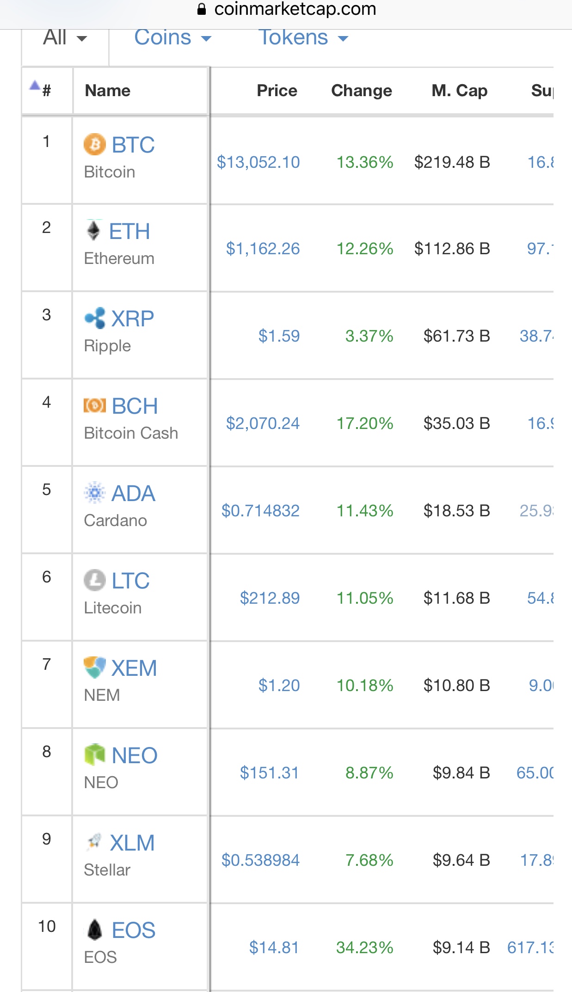
Task: Sort table by Price column header
Action: coord(277,91)
